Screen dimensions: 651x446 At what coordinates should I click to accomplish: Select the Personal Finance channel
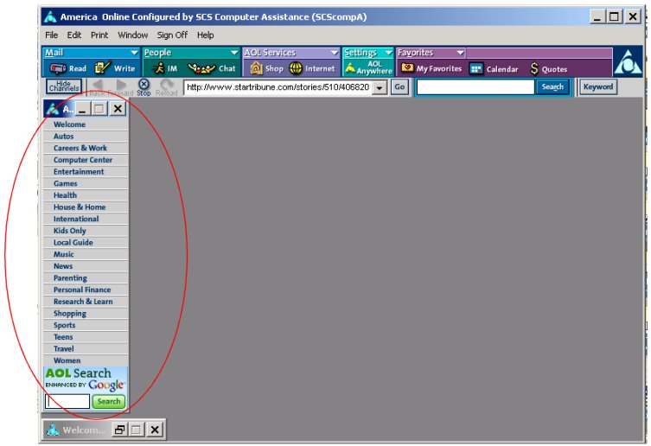[x=82, y=290]
